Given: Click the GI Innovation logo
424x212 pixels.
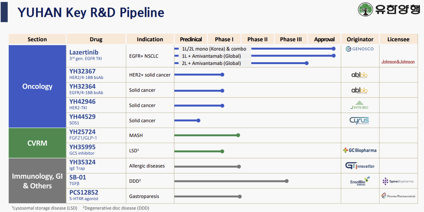Looking at the screenshot, I should tap(359, 166).
